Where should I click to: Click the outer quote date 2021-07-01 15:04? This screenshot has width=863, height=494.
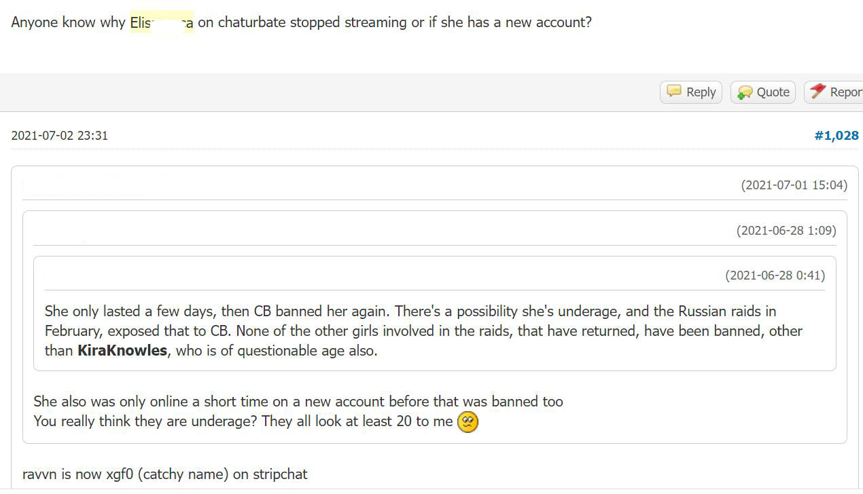[x=794, y=185]
